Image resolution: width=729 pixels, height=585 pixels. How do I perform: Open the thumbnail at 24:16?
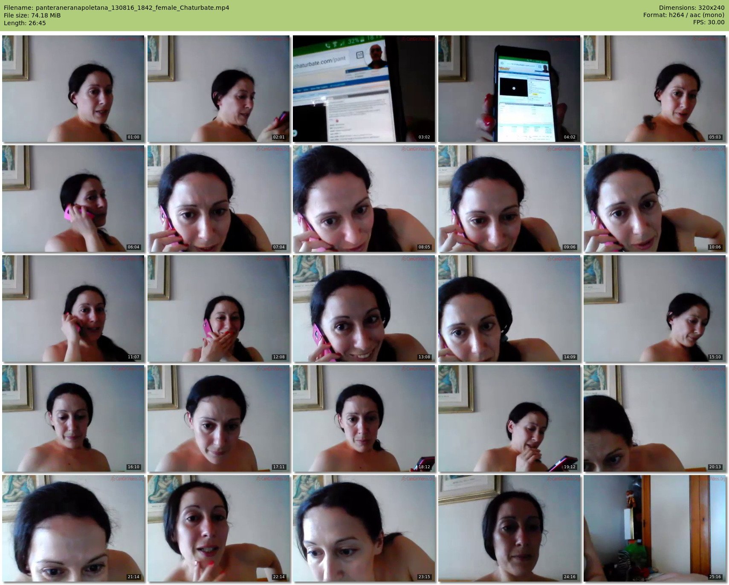(x=509, y=528)
